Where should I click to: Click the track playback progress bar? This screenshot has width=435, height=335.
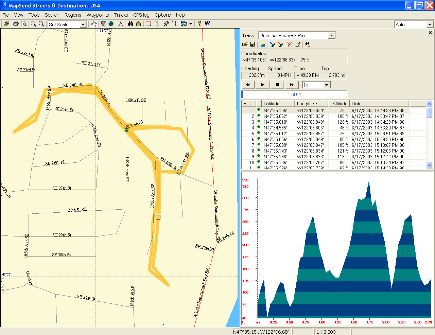pyautogui.click(x=294, y=94)
